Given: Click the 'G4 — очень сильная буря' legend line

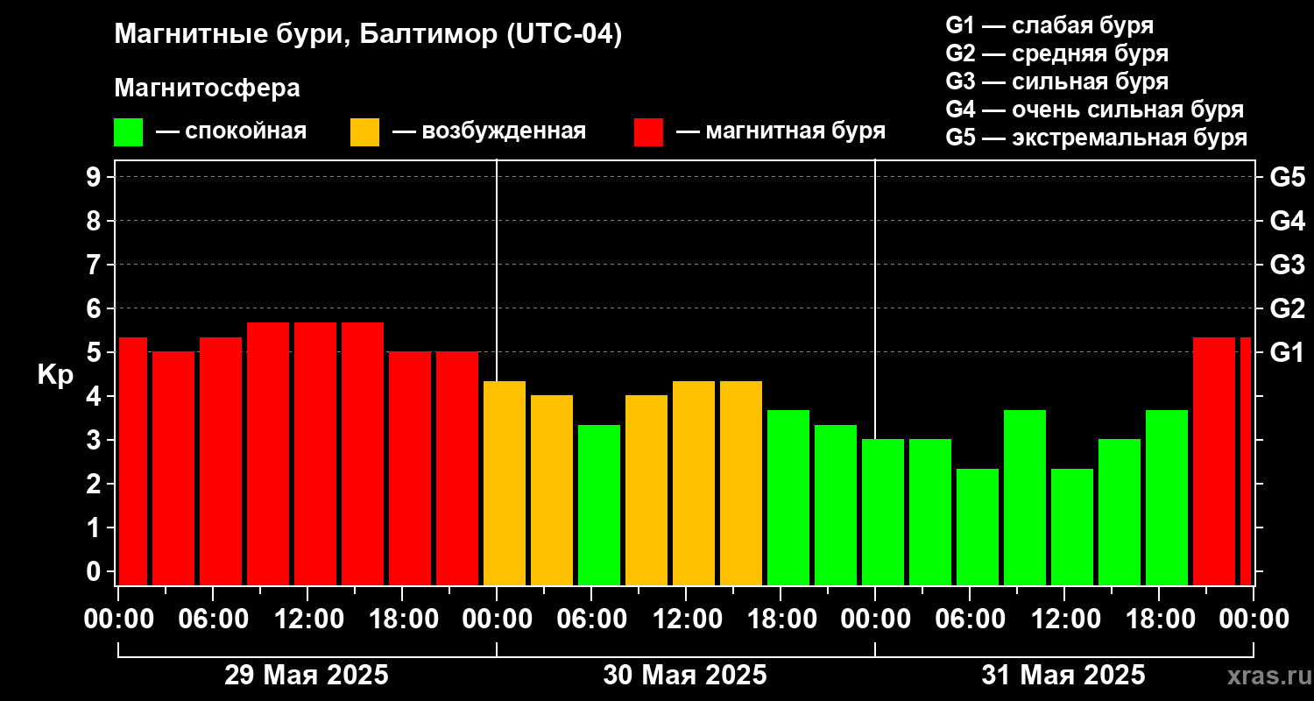Looking at the screenshot, I should coord(1095,110).
